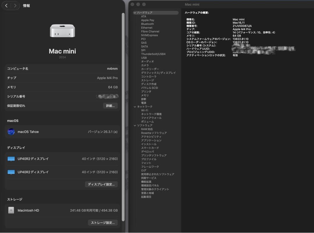Select Bluetooth in the sidebar

pos(147,24)
